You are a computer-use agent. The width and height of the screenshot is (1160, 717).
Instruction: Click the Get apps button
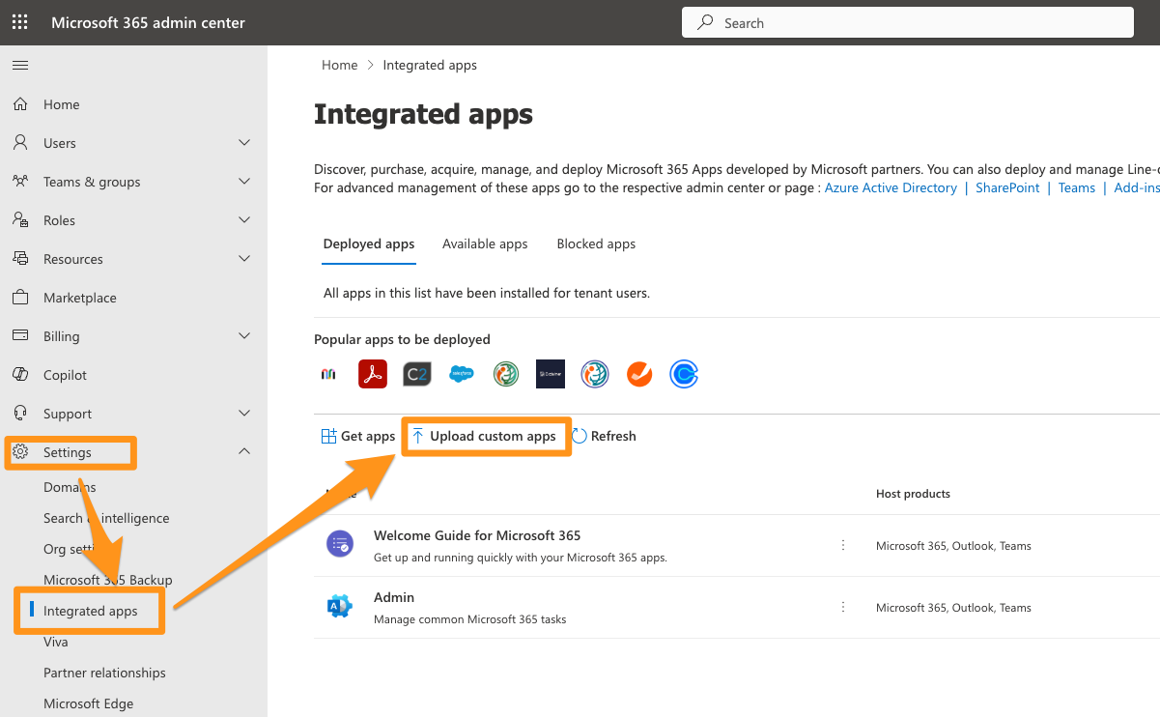coord(358,437)
